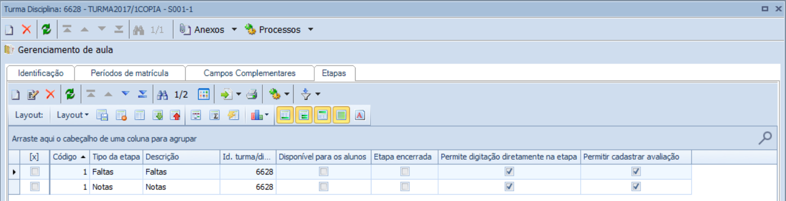
Task: Uncheck Permitir cadastrar avaliação for Notas
Action: click(x=636, y=187)
